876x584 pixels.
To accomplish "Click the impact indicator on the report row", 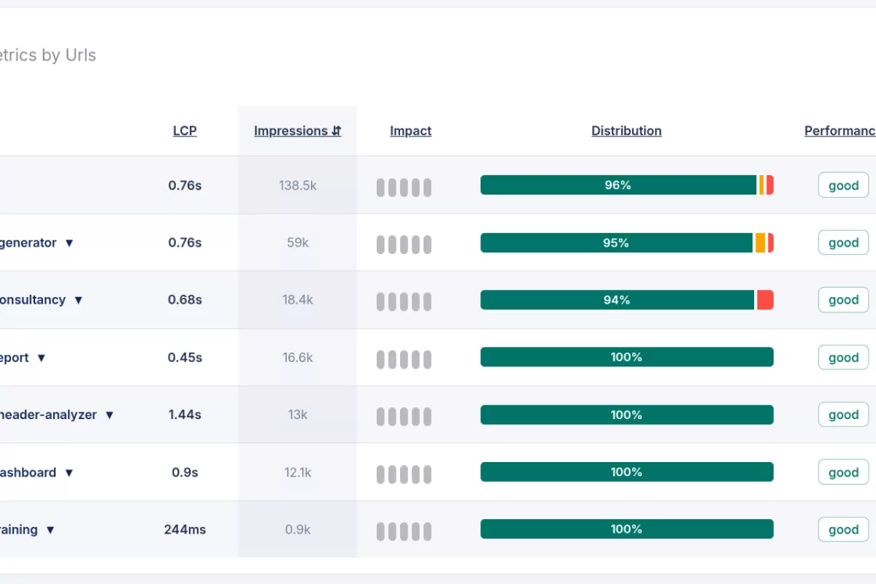I will point(403,358).
